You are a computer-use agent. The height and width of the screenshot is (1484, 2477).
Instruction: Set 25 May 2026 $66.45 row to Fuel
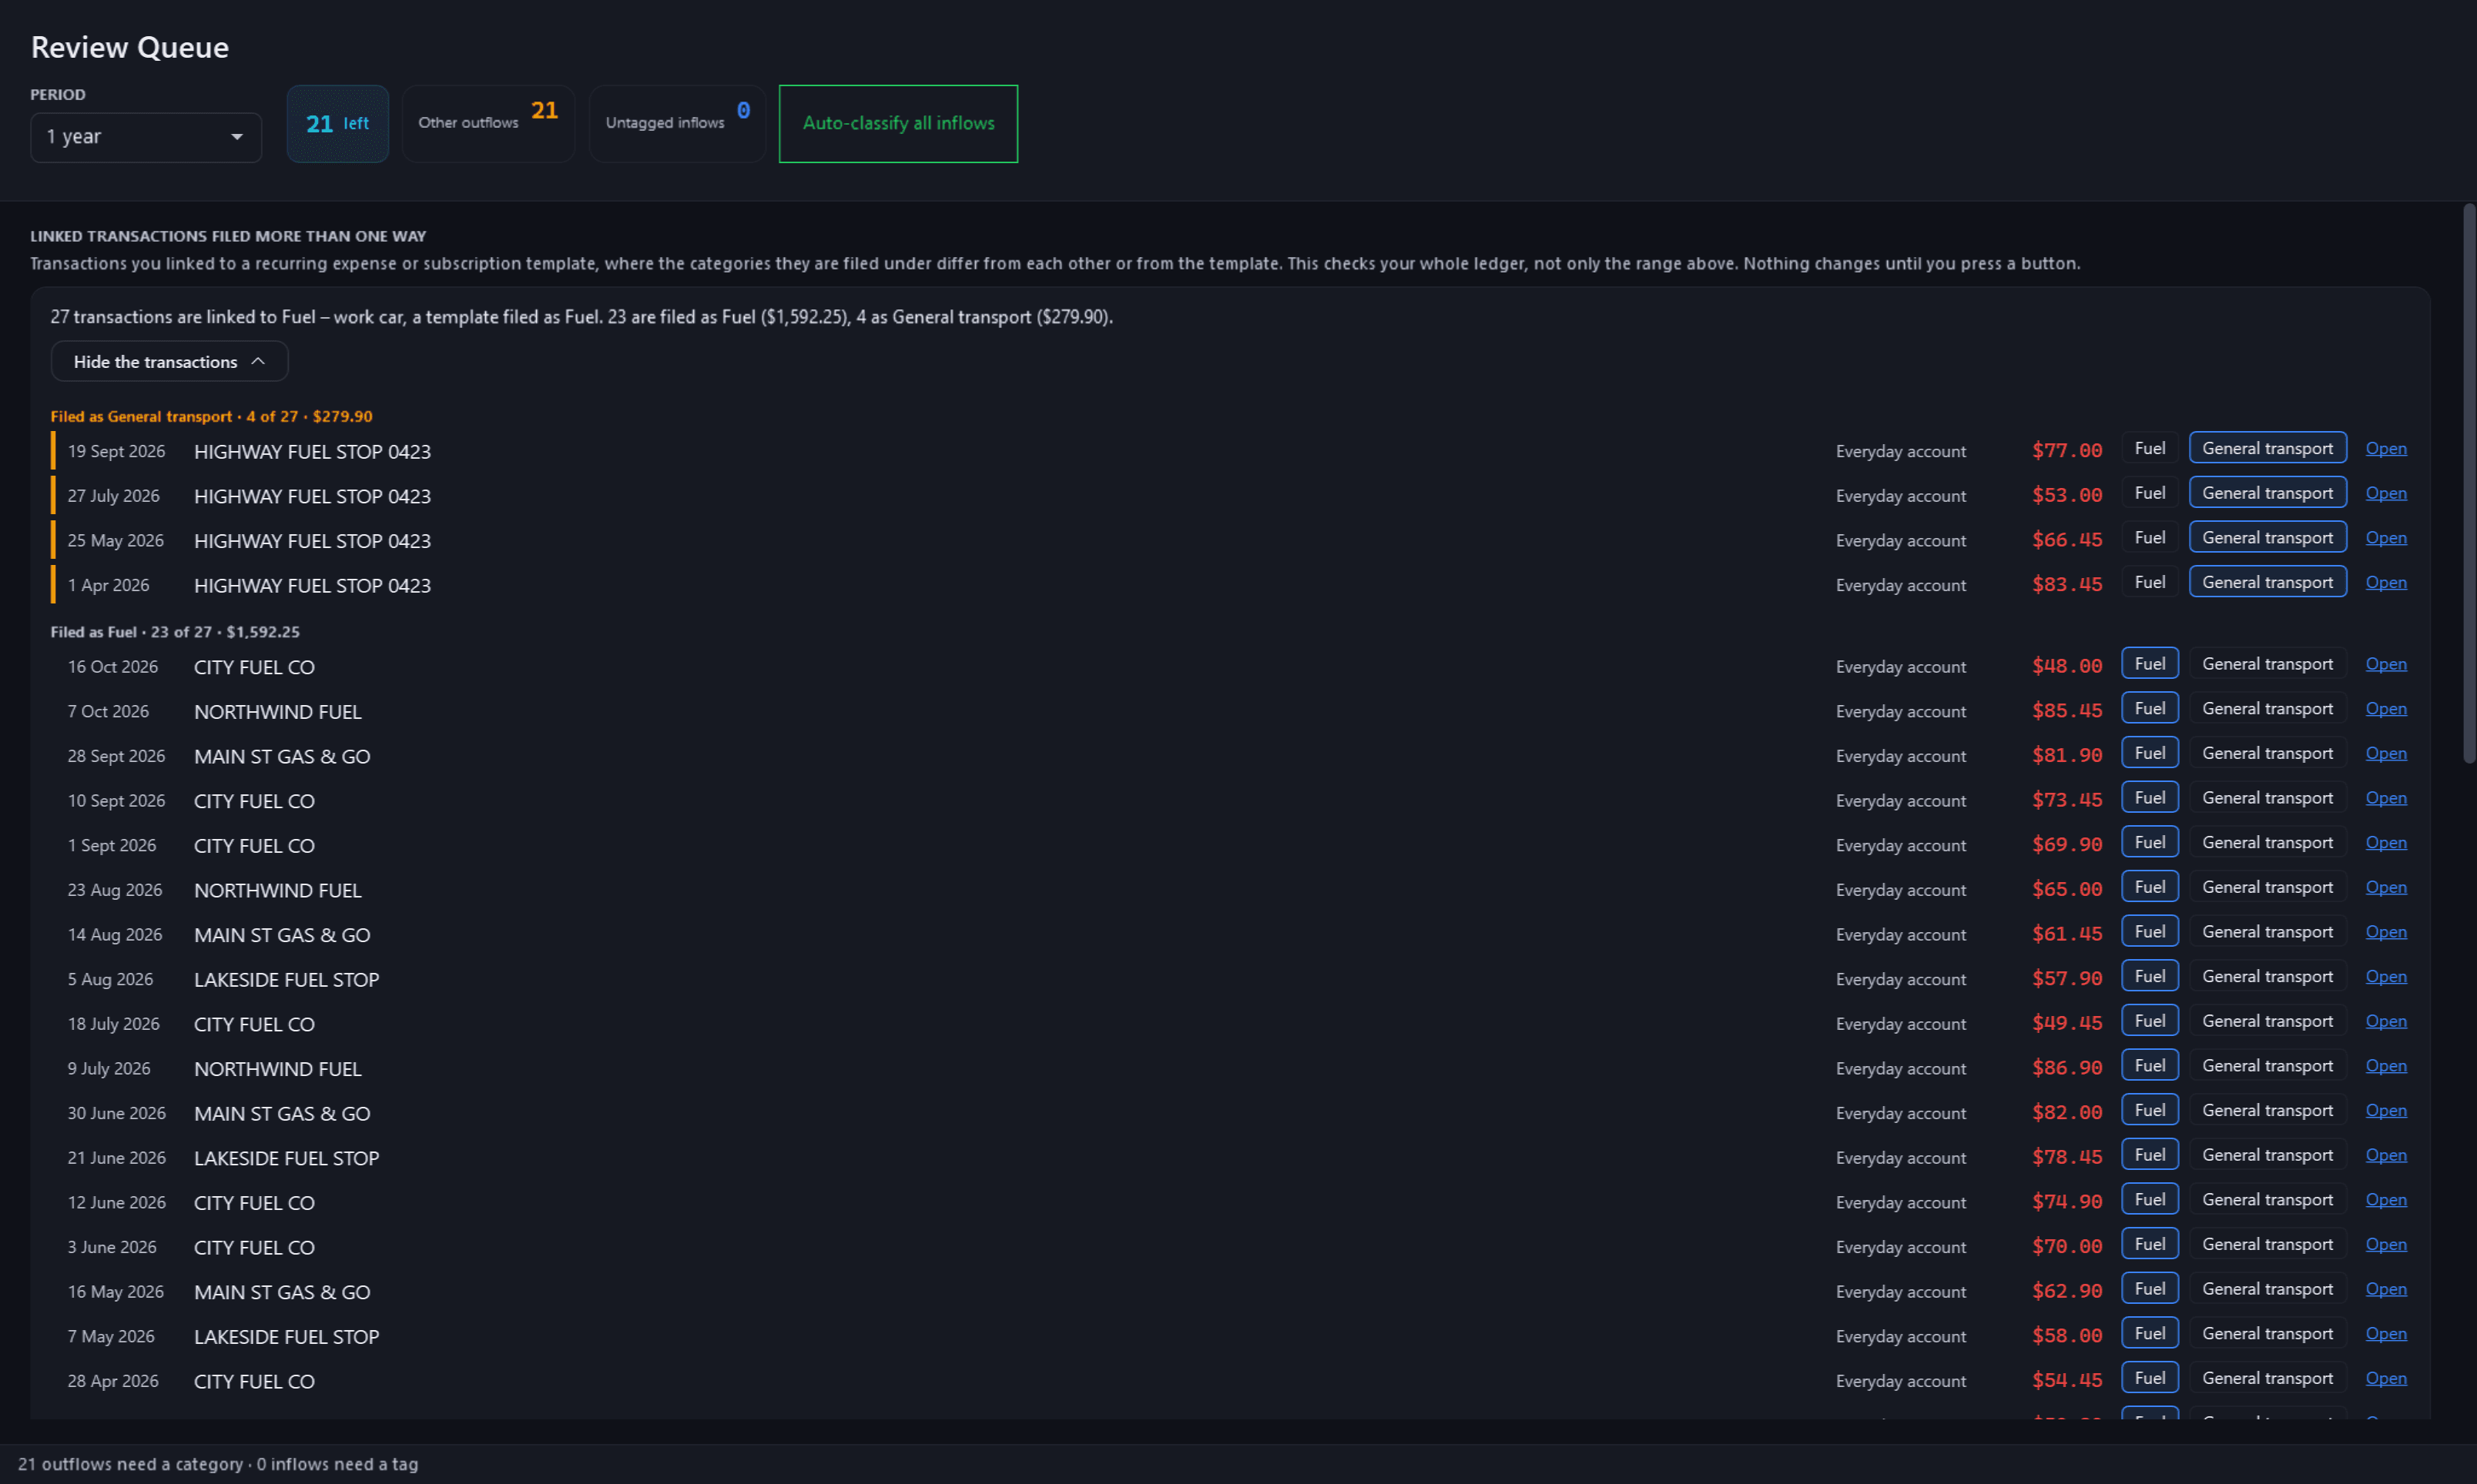[2149, 538]
